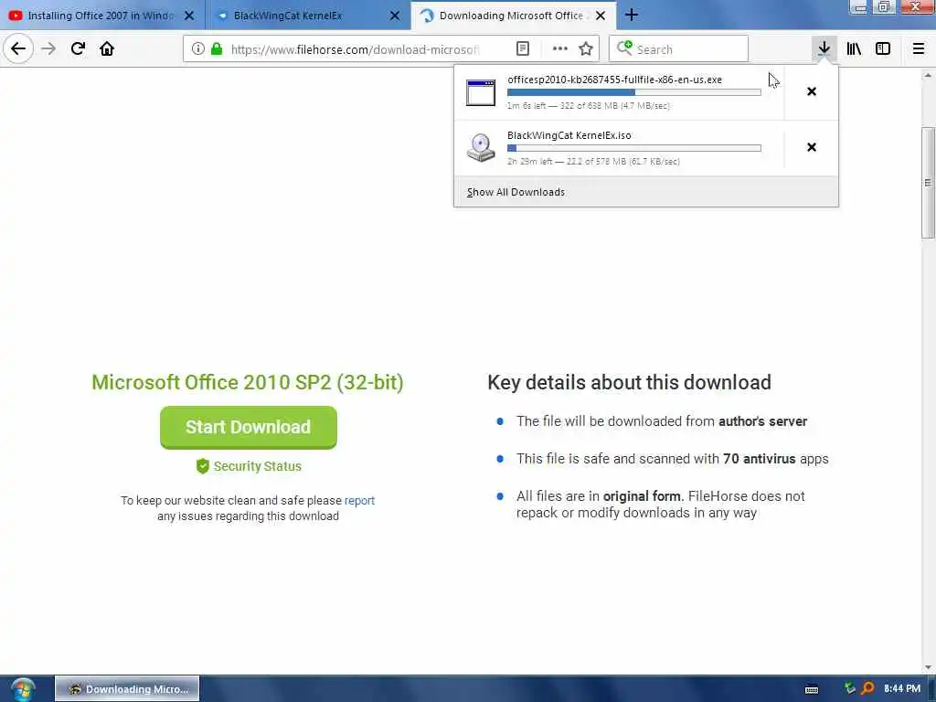Cancel the officesp2010 exe download
The image size is (936, 702).
812,91
